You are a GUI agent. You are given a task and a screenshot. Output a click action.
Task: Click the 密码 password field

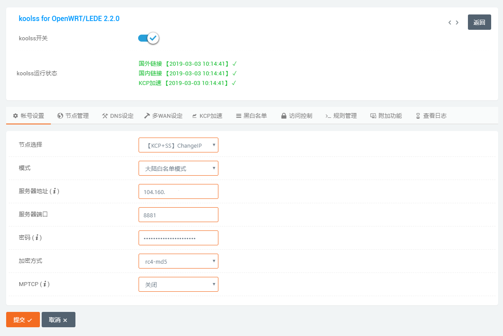click(x=178, y=238)
